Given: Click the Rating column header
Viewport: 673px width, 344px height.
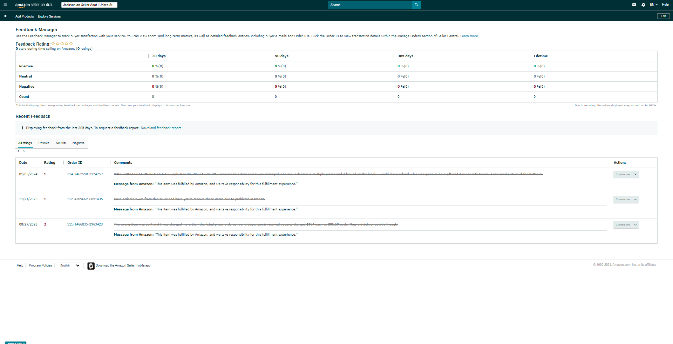Looking at the screenshot, I should click(49, 163).
